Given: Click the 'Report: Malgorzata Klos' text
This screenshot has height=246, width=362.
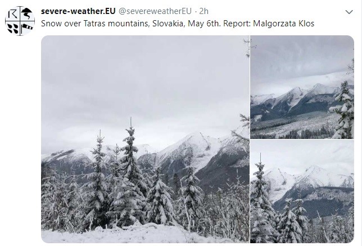Looking at the screenshot, I should point(269,24).
